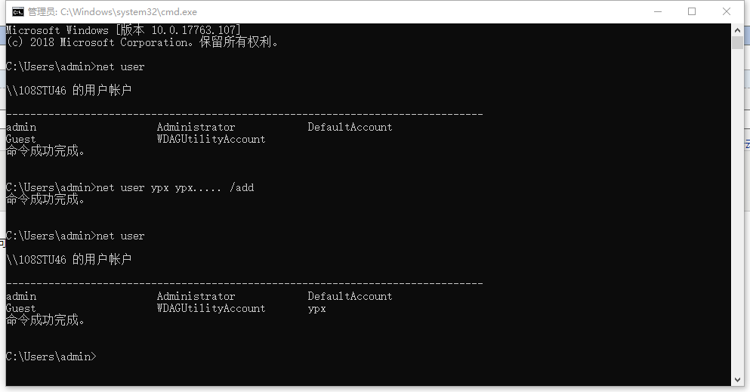This screenshot has height=392, width=750.
Task: Maximize the cmd.exe window
Action: coord(692,12)
